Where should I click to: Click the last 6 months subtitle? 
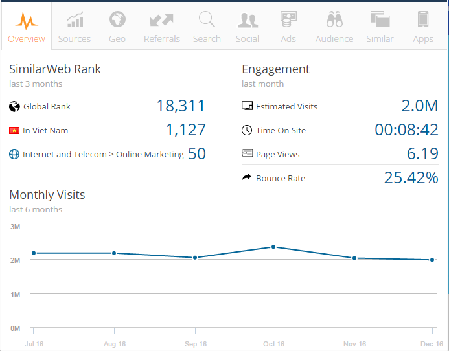pyautogui.click(x=36, y=210)
